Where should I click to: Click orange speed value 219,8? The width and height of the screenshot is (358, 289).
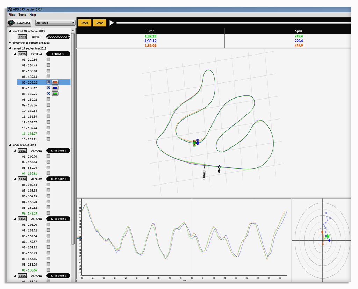pos(299,45)
